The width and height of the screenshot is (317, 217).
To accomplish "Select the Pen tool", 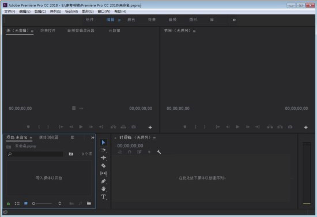I will tap(103, 181).
